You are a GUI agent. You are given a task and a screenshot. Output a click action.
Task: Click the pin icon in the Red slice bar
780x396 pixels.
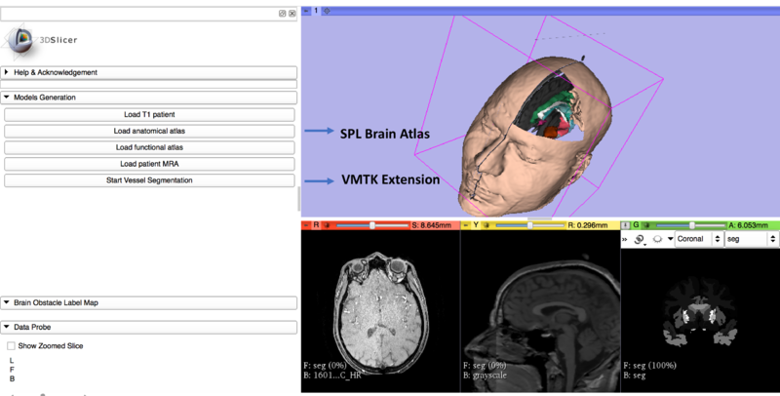[x=305, y=225]
